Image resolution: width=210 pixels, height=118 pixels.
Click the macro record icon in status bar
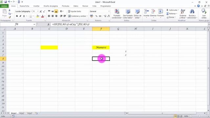click(13, 116)
